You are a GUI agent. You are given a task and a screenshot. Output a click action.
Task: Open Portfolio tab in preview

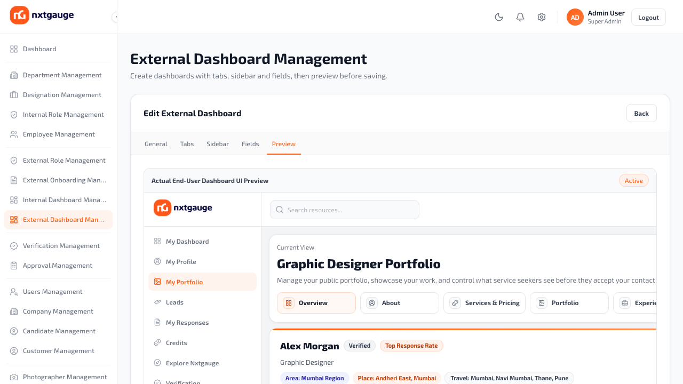569,303
